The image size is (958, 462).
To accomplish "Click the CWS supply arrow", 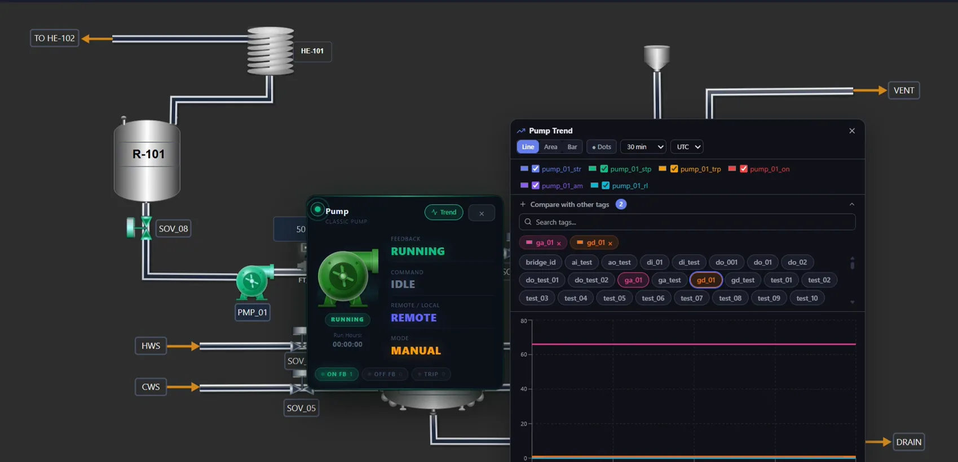I will tap(183, 387).
